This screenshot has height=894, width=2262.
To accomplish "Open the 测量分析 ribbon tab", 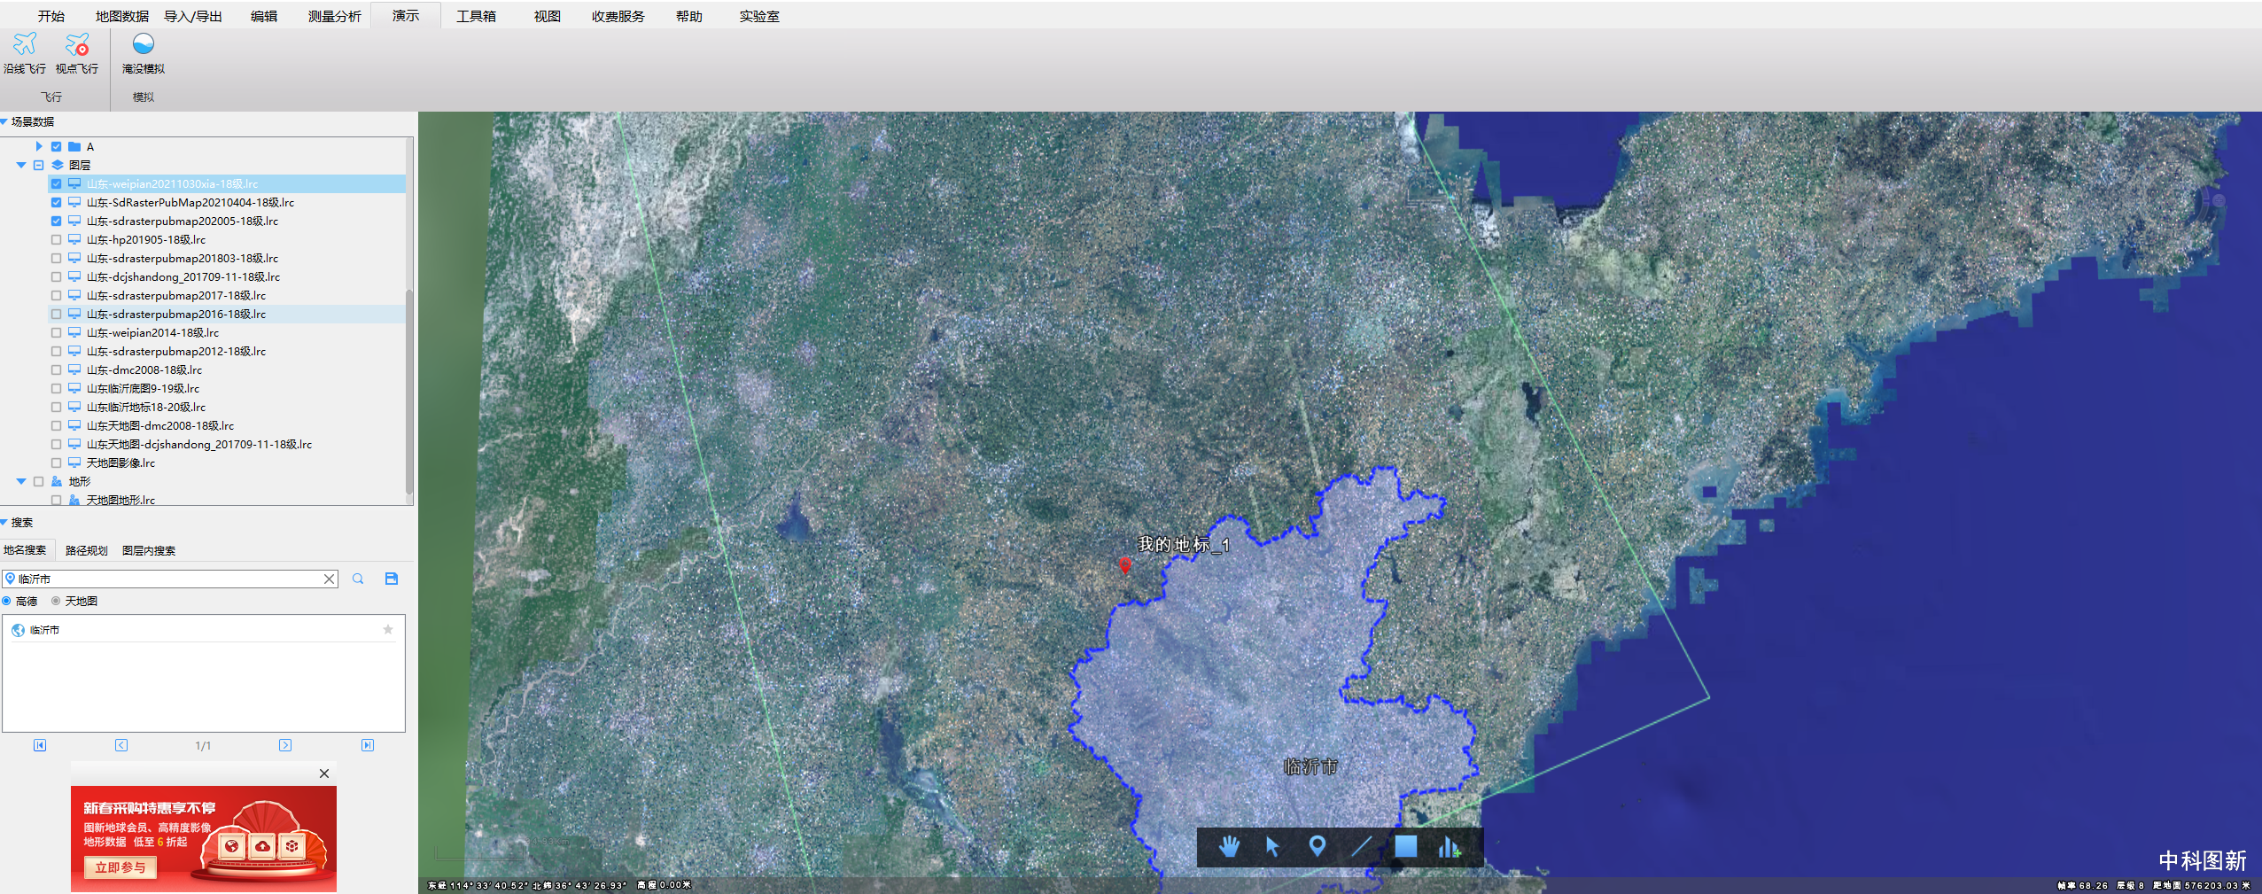I will 335,16.
